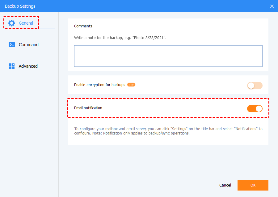Click the Command terminal icon
The width and height of the screenshot is (278, 197).
pos(12,45)
